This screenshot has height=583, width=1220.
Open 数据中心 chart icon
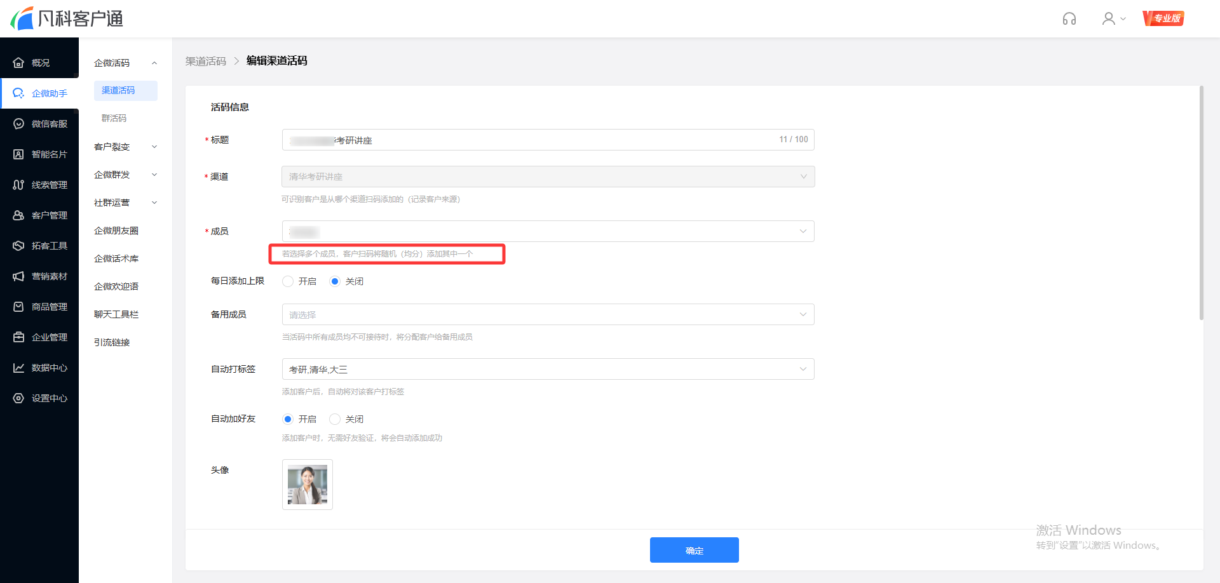point(19,368)
